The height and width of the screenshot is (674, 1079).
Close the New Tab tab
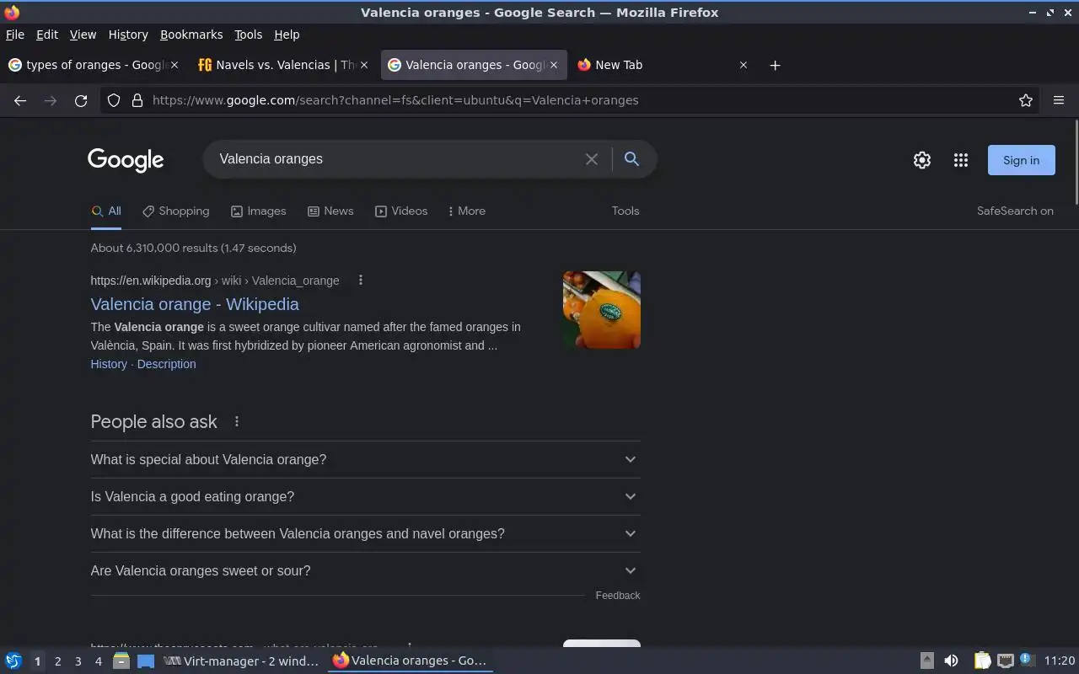click(743, 65)
